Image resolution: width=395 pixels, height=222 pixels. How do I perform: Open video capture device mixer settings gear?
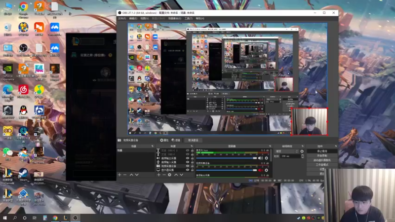coord(266,170)
